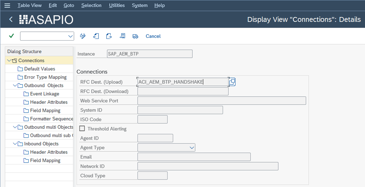Click the System ID field
This screenshot has width=365, height=187.
(180, 110)
